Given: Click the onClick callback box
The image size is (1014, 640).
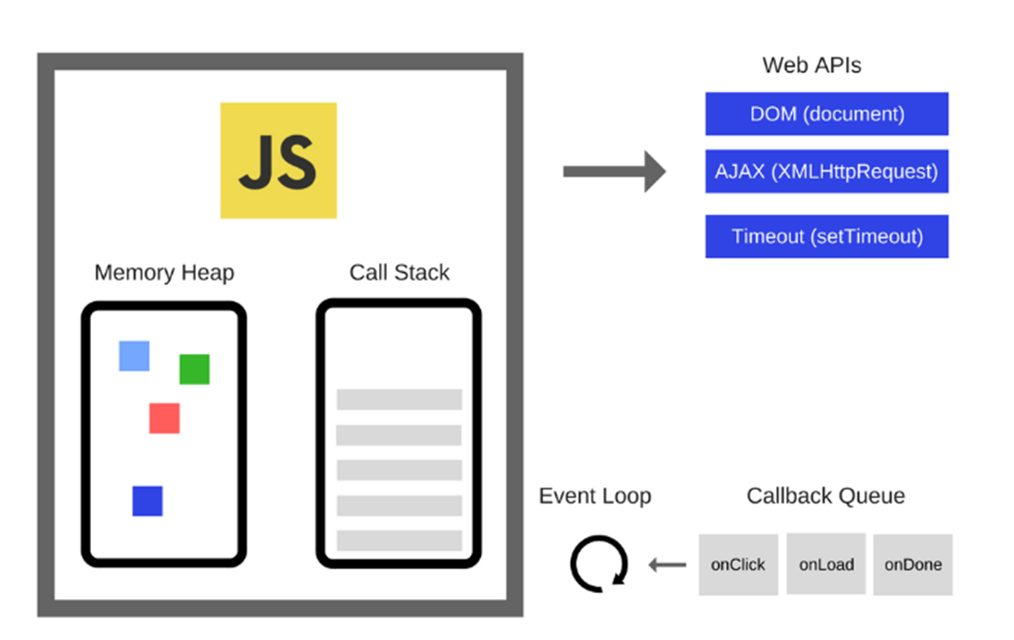Looking at the screenshot, I should [738, 565].
